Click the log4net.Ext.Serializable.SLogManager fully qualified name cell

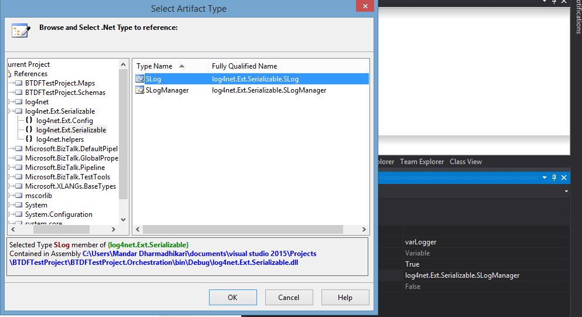269,90
